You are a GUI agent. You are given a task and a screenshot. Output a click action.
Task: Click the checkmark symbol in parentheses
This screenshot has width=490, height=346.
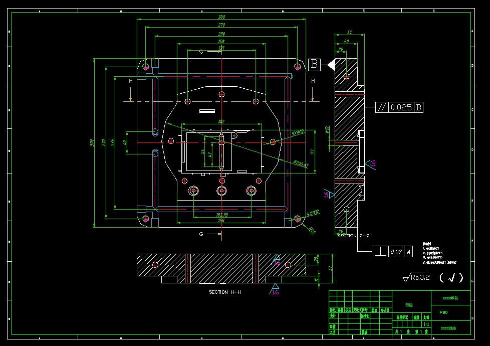(451, 277)
